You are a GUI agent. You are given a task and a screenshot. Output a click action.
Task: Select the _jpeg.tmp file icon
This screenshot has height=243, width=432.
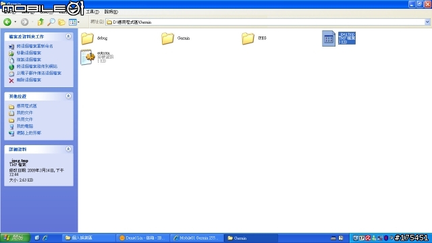[329, 38]
